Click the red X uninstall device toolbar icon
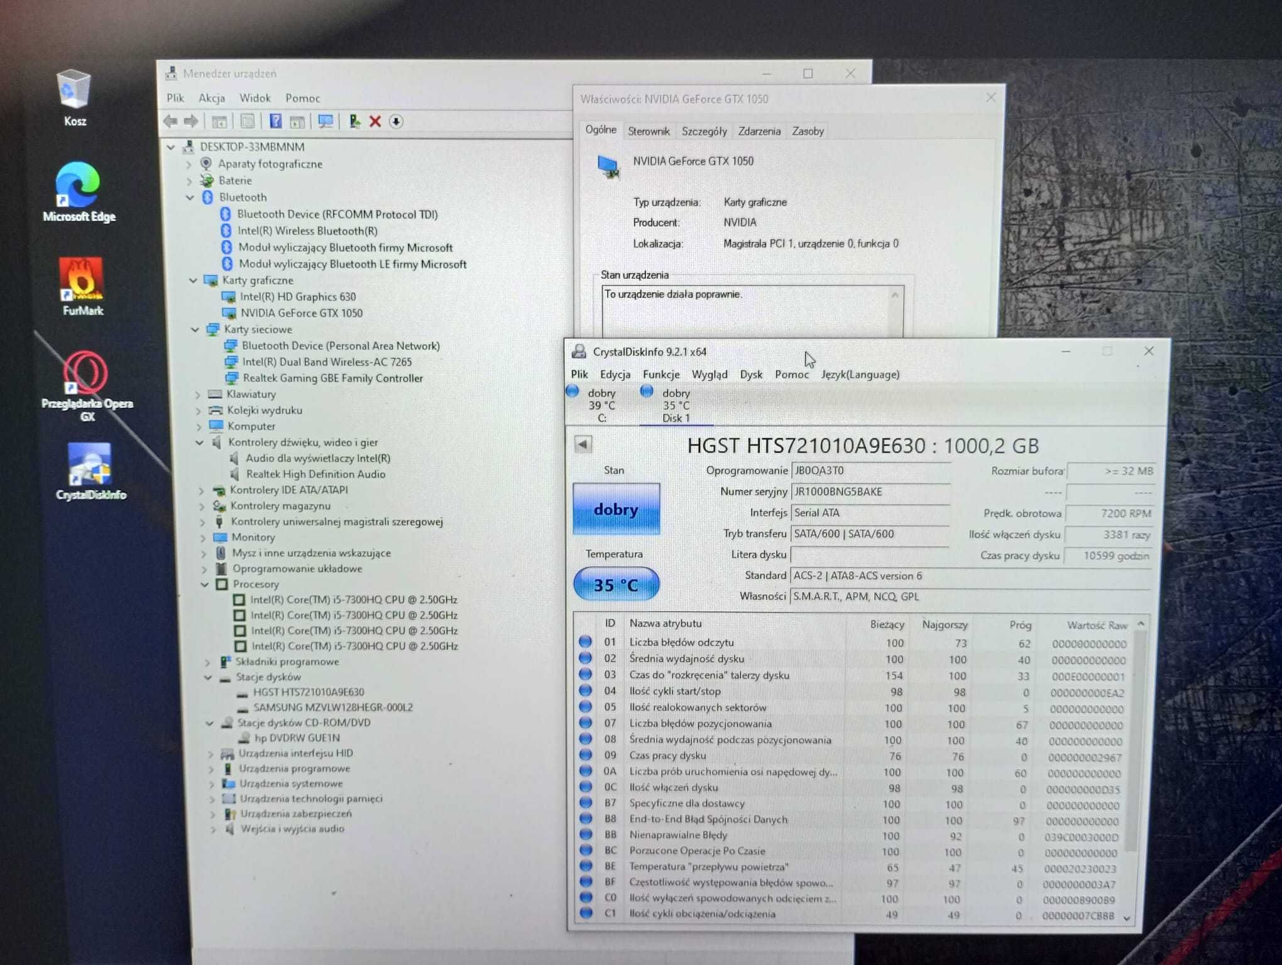 pyautogui.click(x=375, y=121)
